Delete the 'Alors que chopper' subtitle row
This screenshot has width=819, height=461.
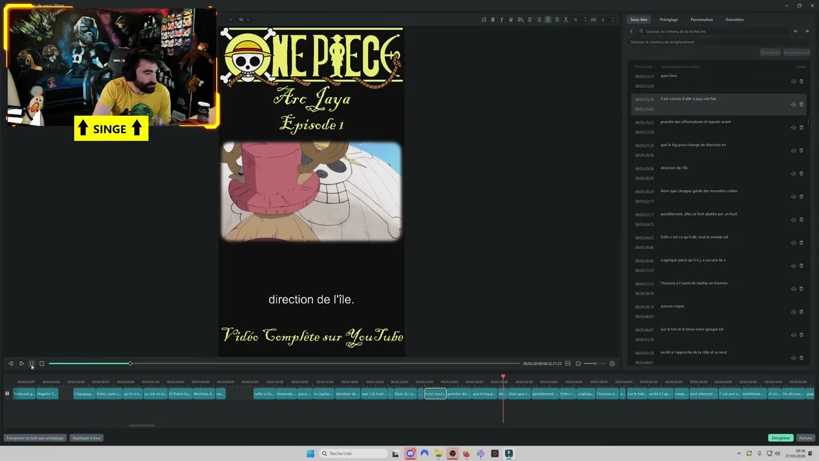(801, 197)
